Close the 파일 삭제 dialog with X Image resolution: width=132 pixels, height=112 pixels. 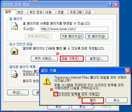(127, 71)
